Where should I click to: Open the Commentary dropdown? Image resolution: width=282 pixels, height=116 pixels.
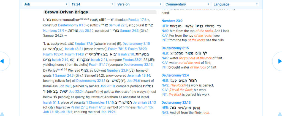click(x=187, y=4)
